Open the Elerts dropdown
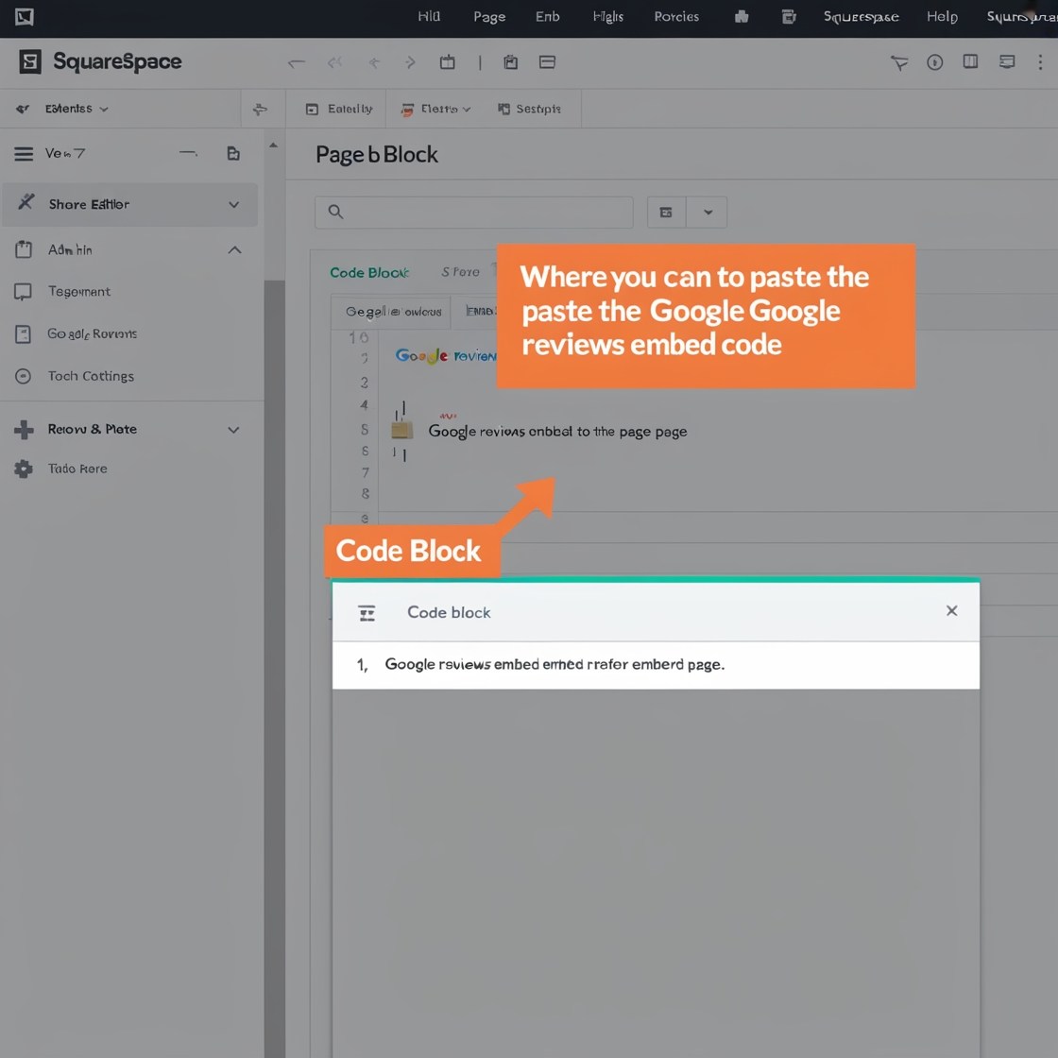The width and height of the screenshot is (1058, 1058). [435, 109]
